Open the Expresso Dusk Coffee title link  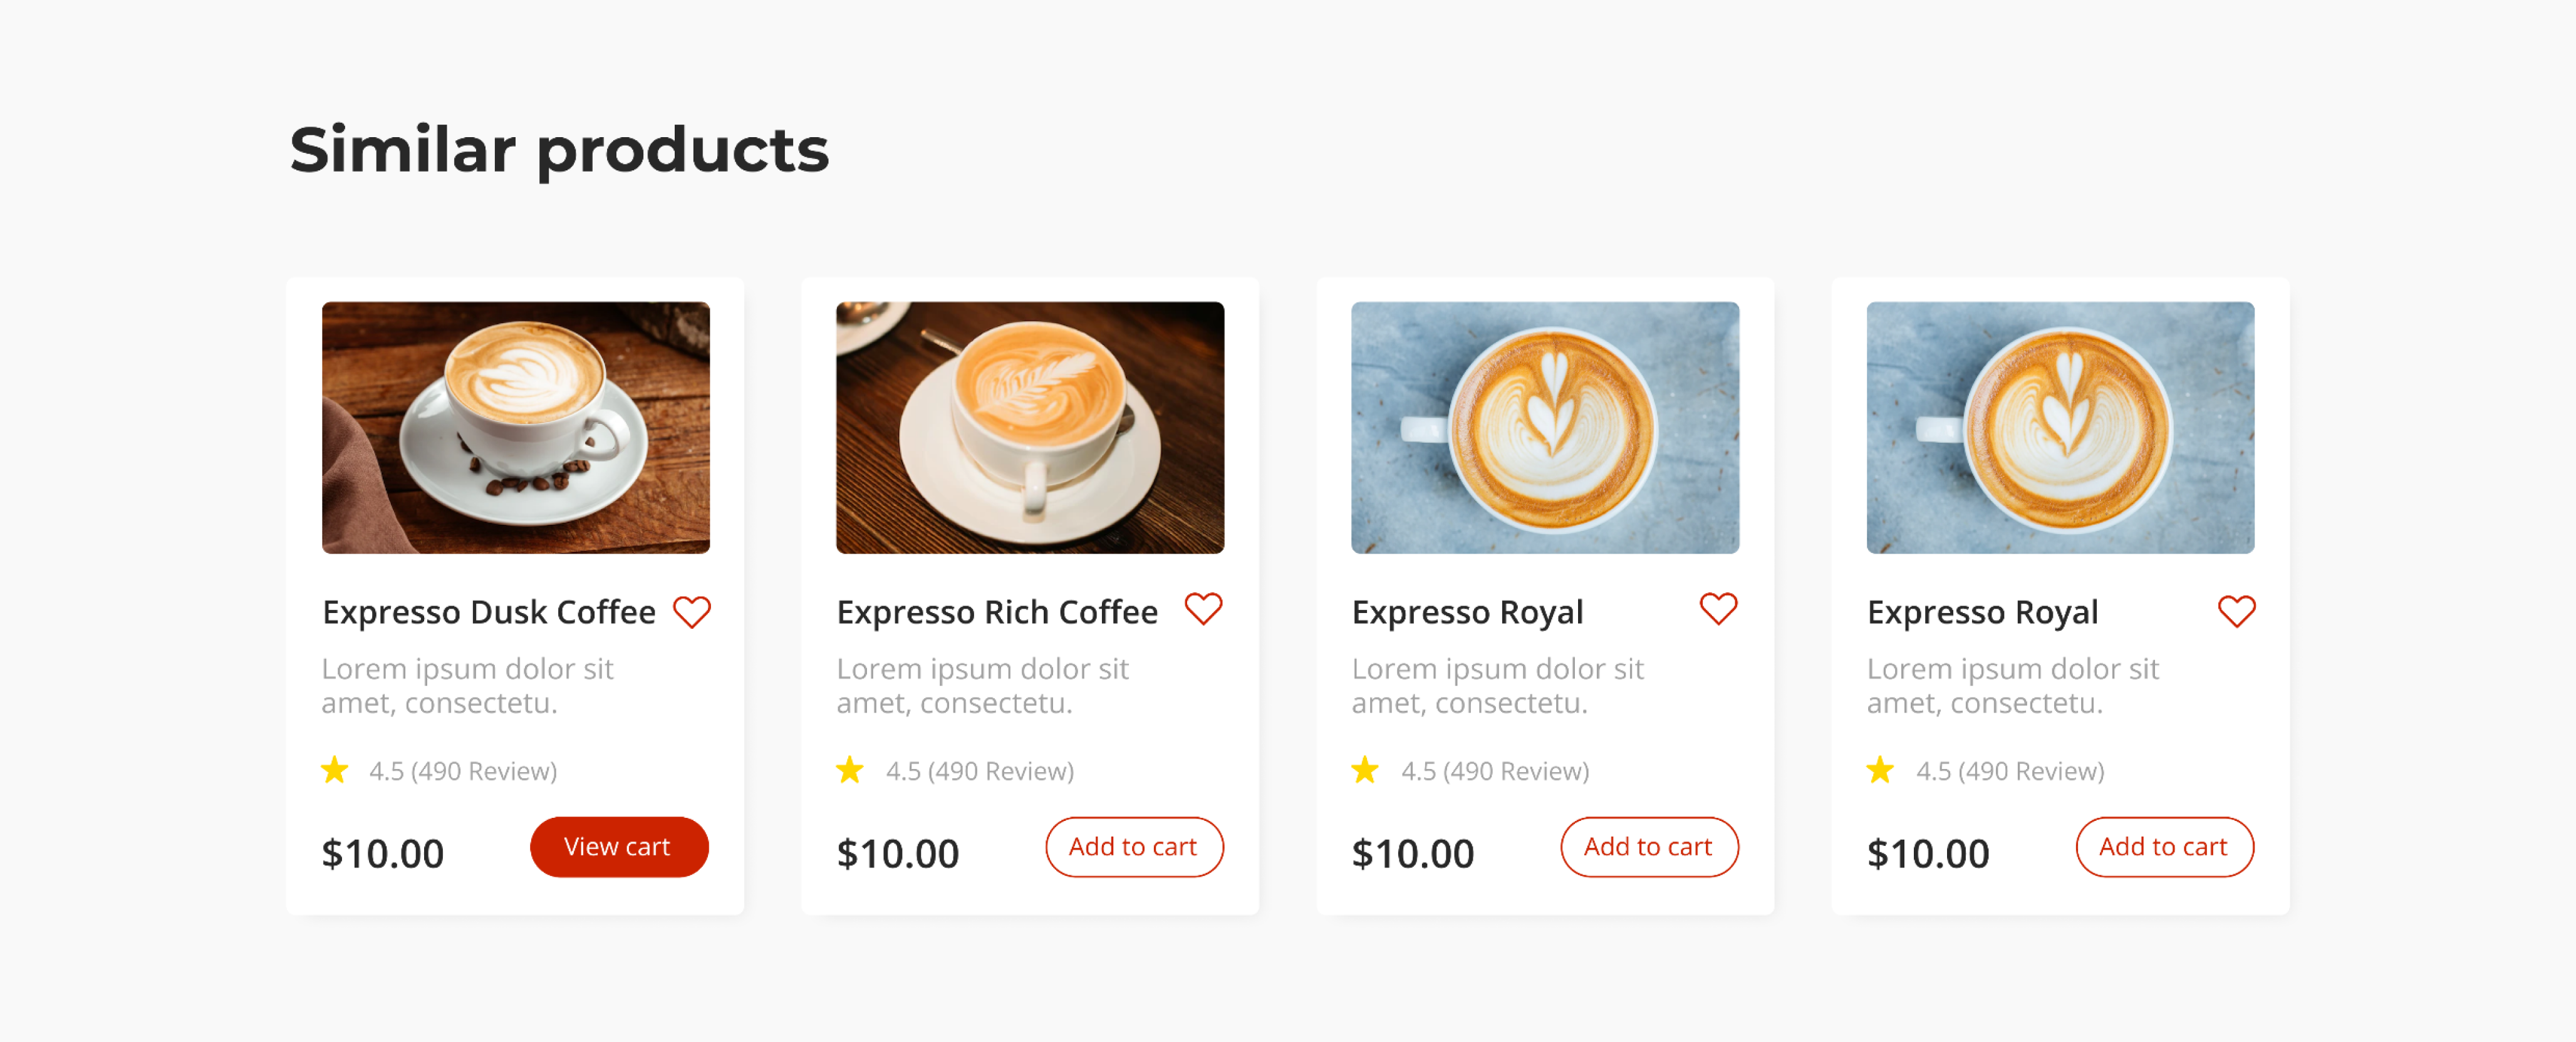point(489,612)
